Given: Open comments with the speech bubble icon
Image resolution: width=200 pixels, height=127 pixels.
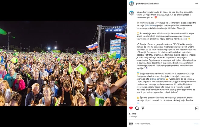Looking at the screenshot, I should [x=137, y=108].
